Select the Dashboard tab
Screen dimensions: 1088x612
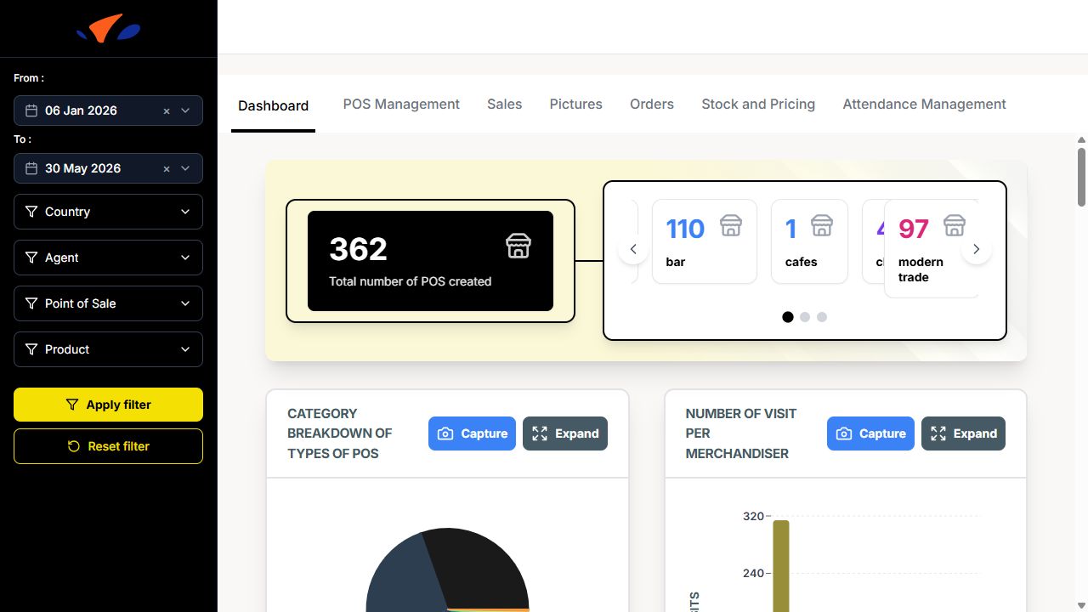tap(273, 105)
